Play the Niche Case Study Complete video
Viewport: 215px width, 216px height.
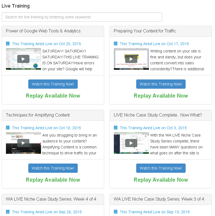pyautogui.click(x=131, y=143)
